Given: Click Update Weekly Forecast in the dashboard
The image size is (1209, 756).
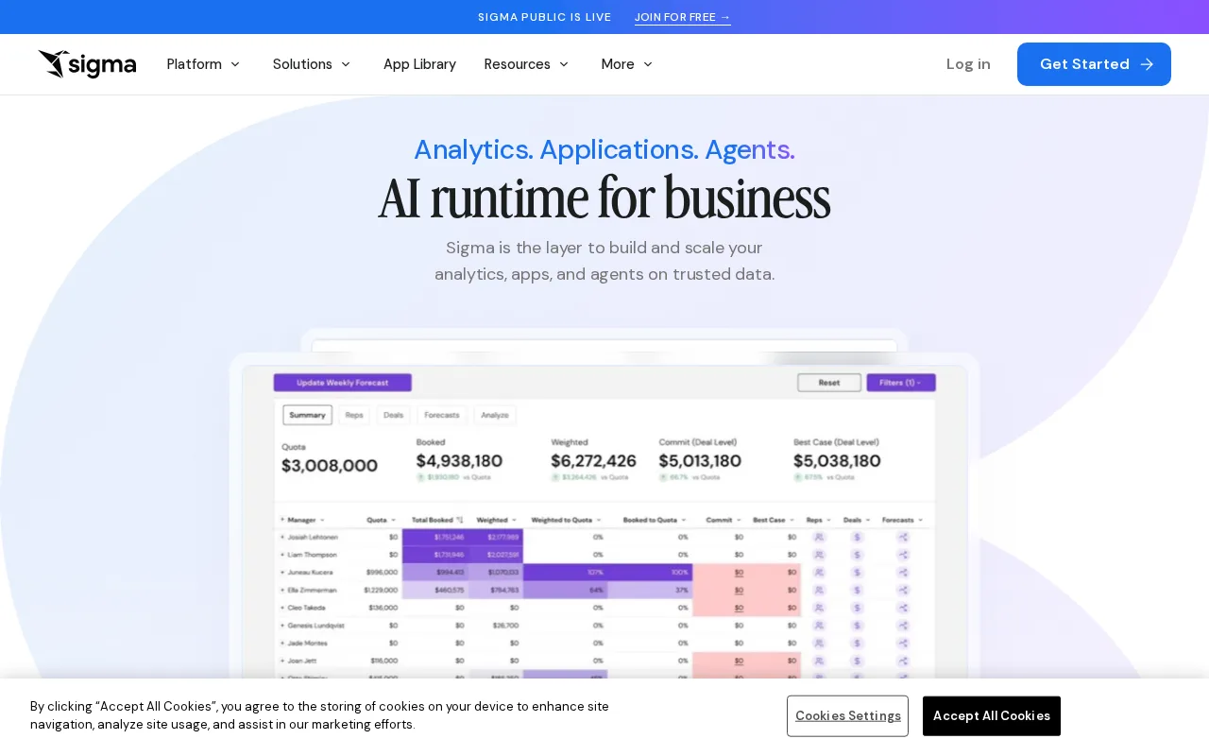Looking at the screenshot, I should [x=343, y=383].
